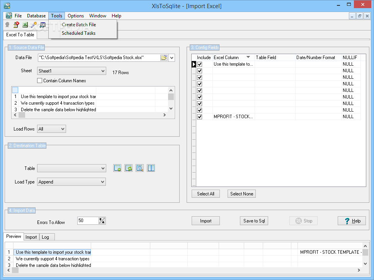Uncheck Include for 'Use this template to...' row
Image resolution: width=374 pixels, height=280 pixels.
pos(200,64)
